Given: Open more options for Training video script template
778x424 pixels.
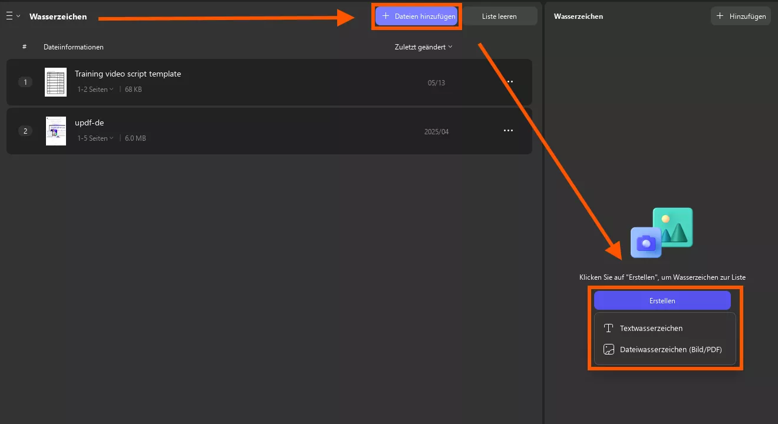Looking at the screenshot, I should point(509,82).
